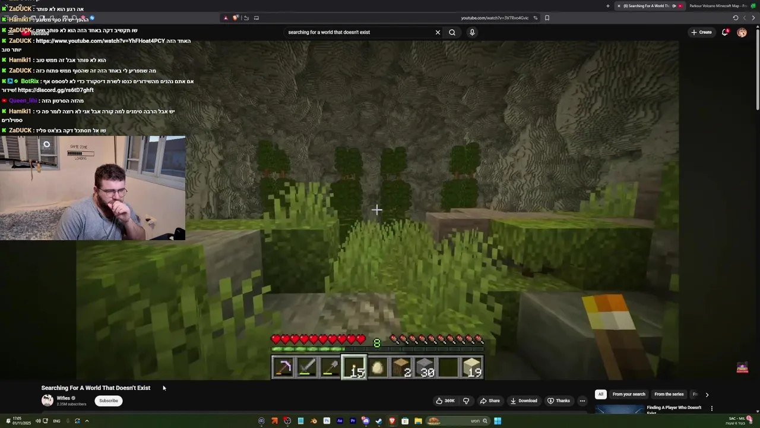
Task: Open Discord from taskbar
Action: (366, 421)
